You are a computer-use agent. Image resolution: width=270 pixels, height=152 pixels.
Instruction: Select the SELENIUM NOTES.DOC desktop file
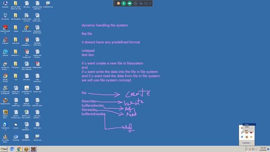coord(37,29)
